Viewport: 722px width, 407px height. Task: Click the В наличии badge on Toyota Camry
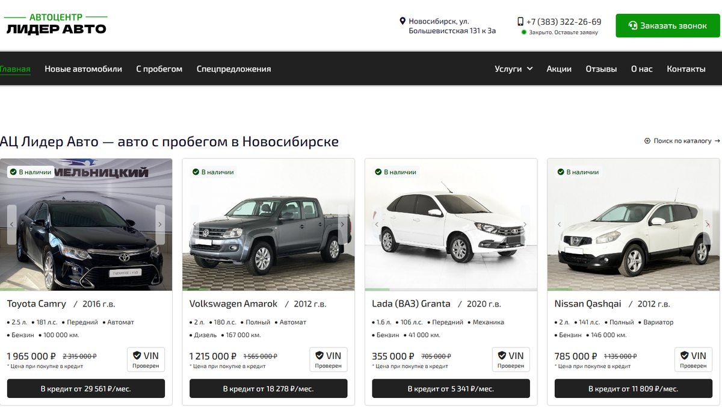31,172
